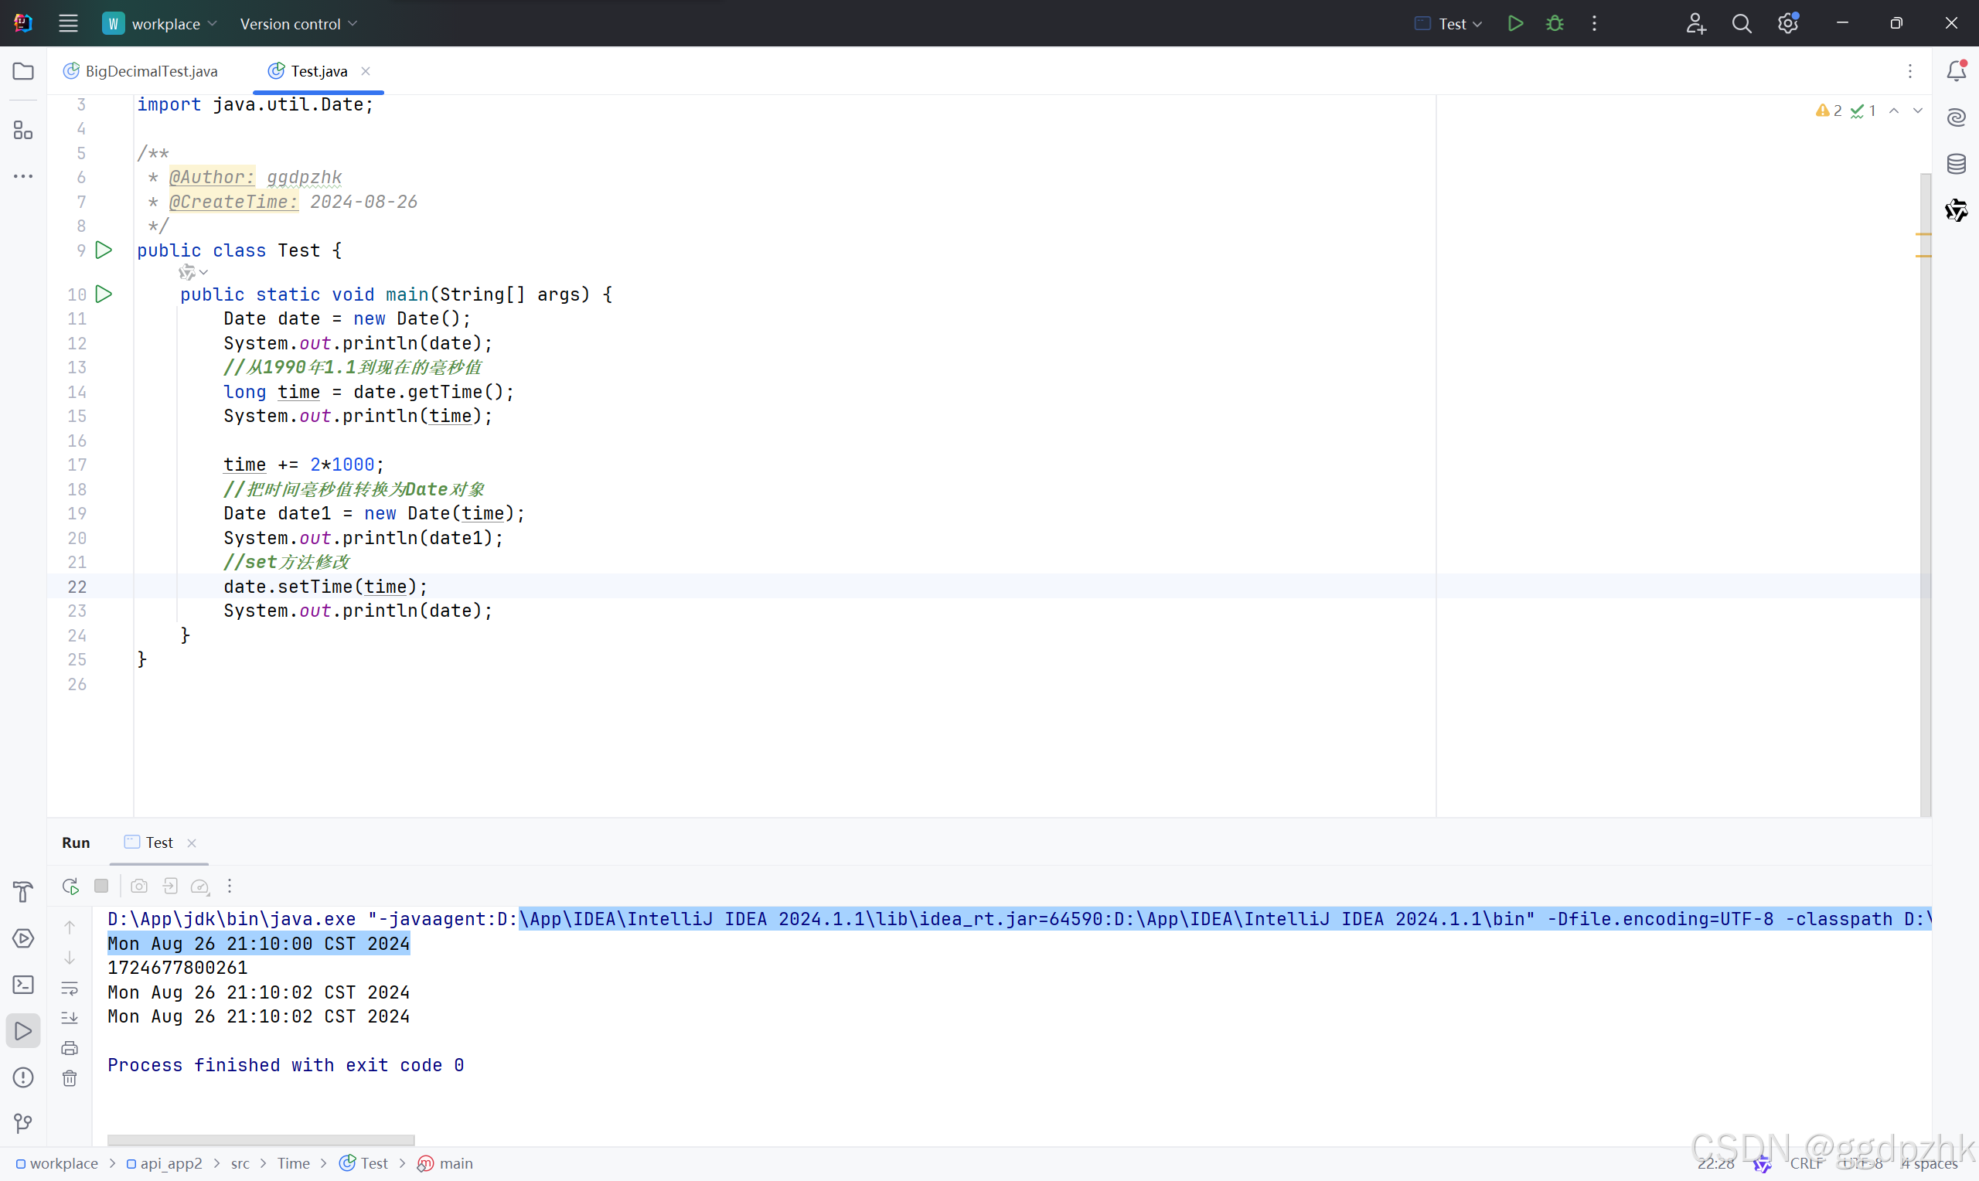This screenshot has width=1979, height=1181.
Task: Click the warnings count indicator
Action: point(1828,111)
